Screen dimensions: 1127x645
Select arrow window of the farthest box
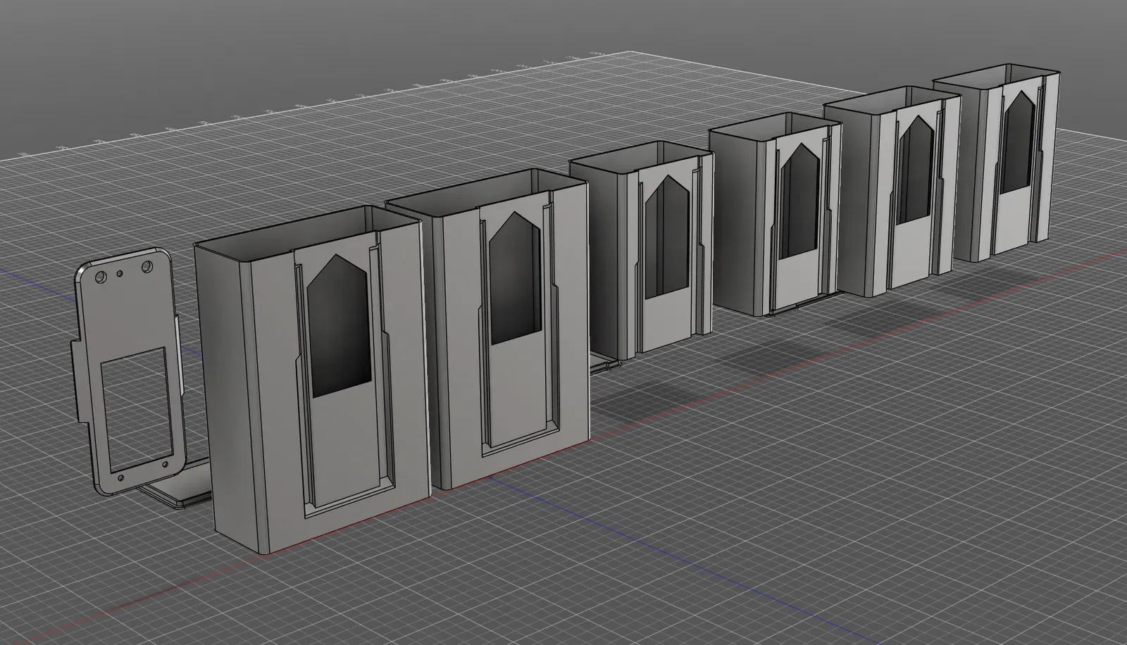(x=1019, y=144)
